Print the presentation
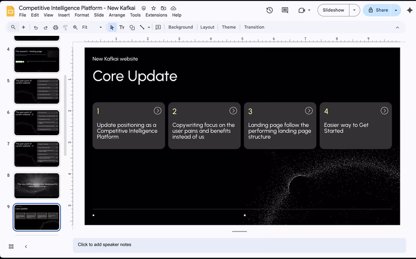This screenshot has height=259, width=416. tap(56, 28)
